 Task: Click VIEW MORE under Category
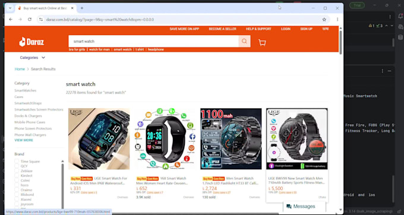(24, 140)
